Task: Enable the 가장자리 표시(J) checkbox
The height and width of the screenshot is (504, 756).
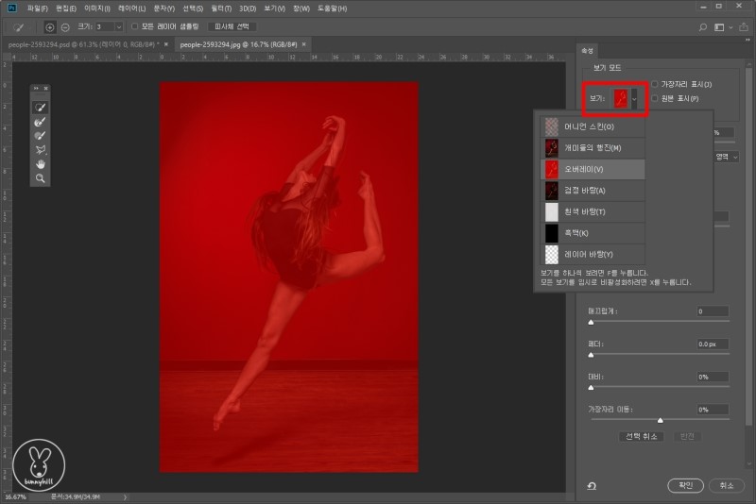Action: [x=656, y=85]
